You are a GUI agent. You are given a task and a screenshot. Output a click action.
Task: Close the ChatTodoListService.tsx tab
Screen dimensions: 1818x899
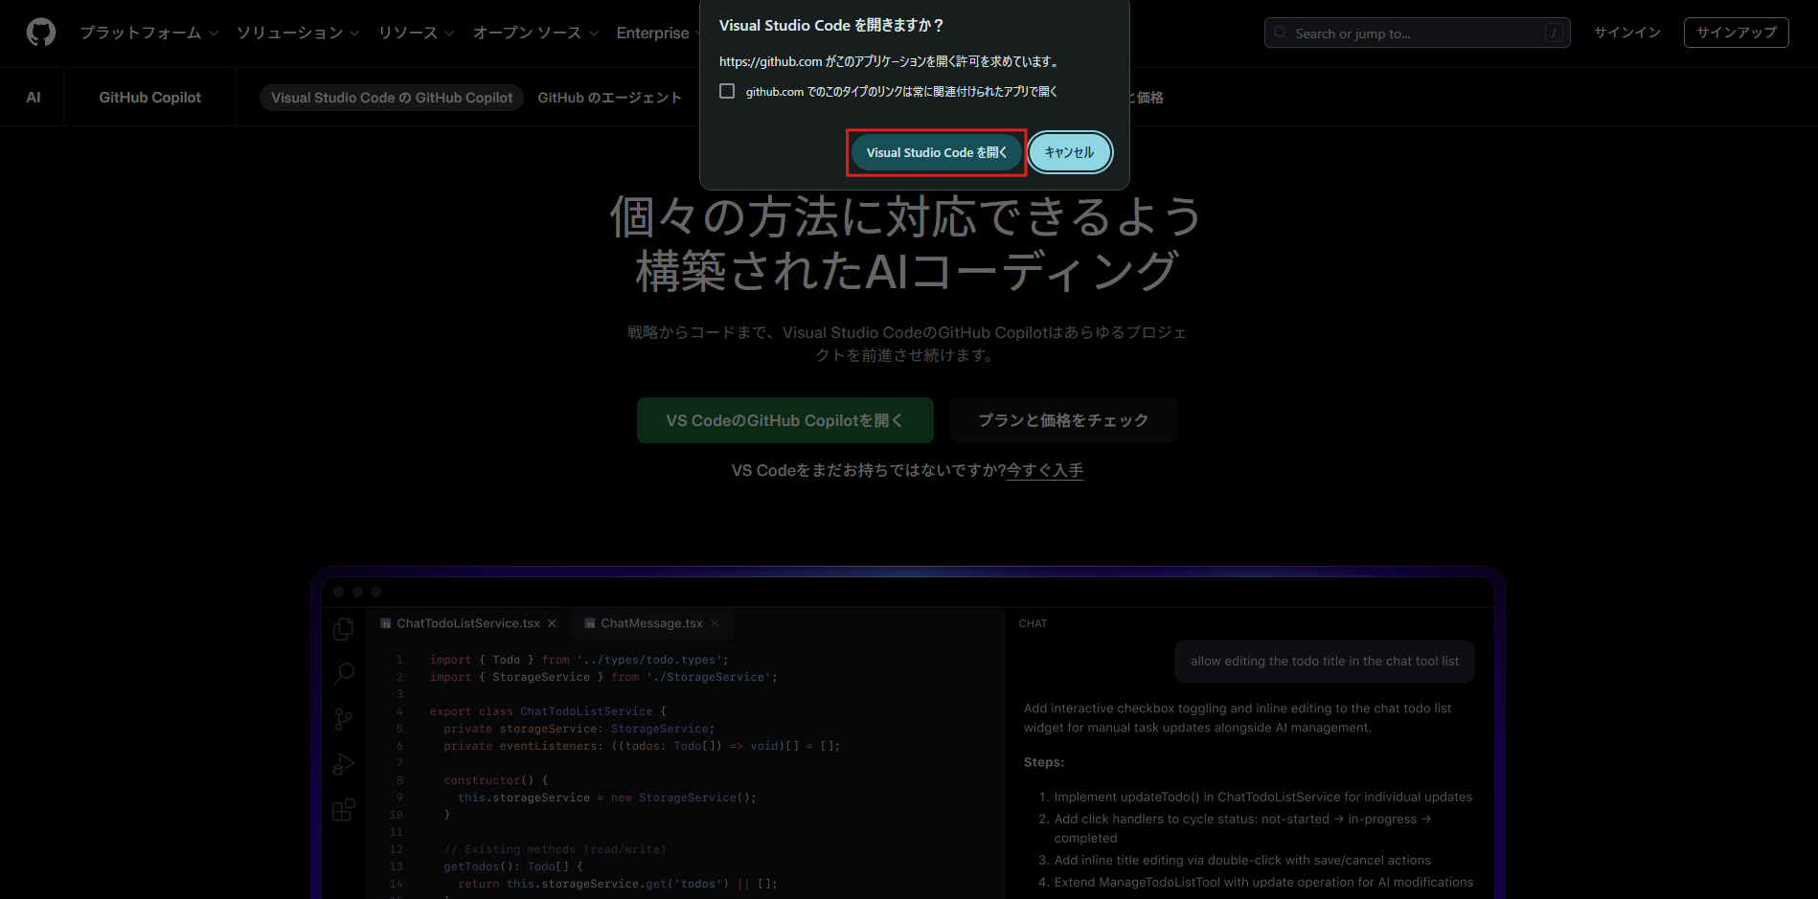point(552,623)
